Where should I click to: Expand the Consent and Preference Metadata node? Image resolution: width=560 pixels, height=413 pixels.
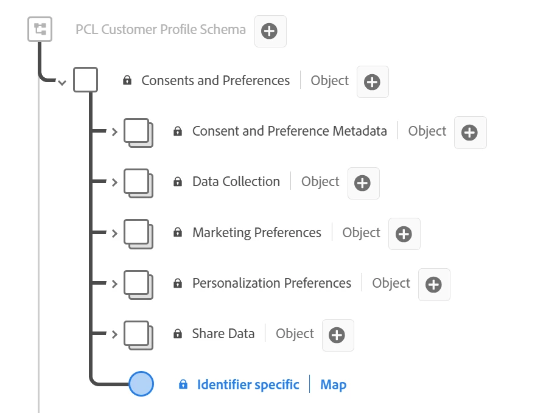click(x=114, y=132)
